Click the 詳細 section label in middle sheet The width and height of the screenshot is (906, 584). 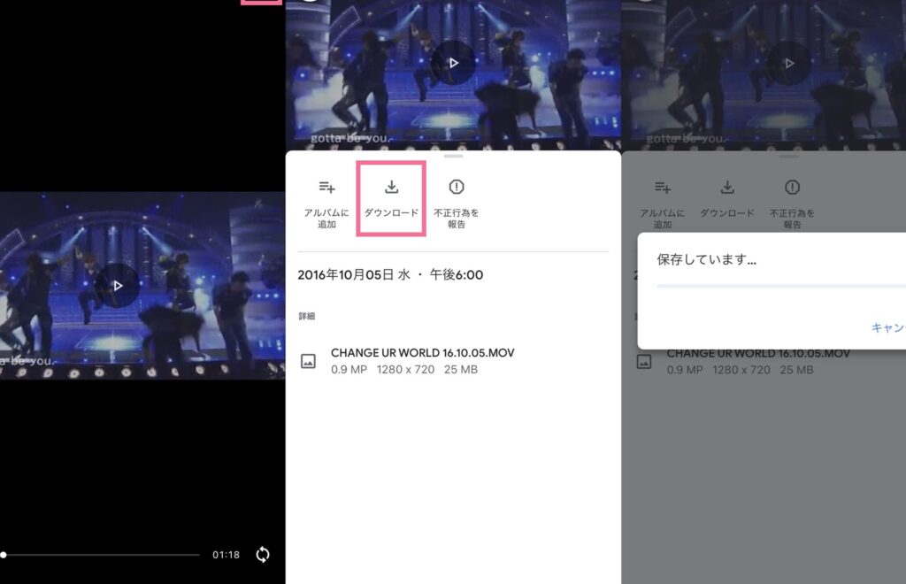(x=306, y=316)
